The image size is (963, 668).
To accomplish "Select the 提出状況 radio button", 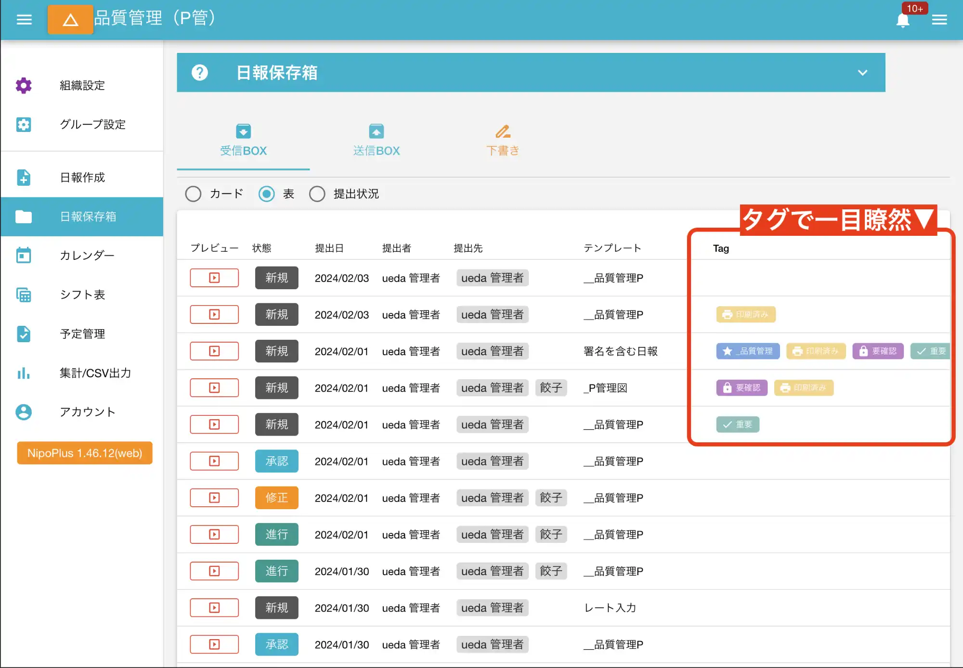I will point(317,193).
